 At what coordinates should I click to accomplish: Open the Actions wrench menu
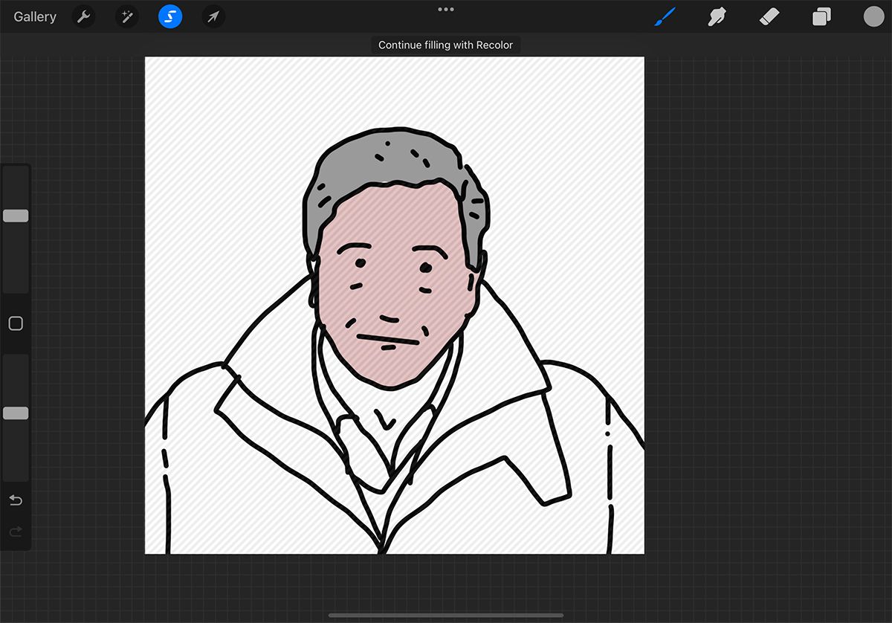[83, 16]
